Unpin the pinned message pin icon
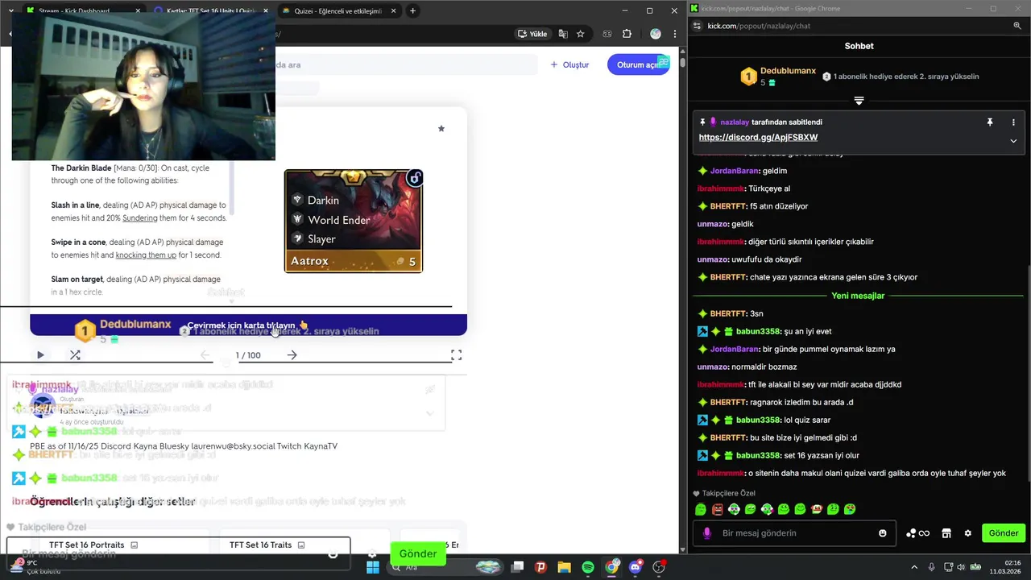The height and width of the screenshot is (580, 1031). tap(990, 122)
